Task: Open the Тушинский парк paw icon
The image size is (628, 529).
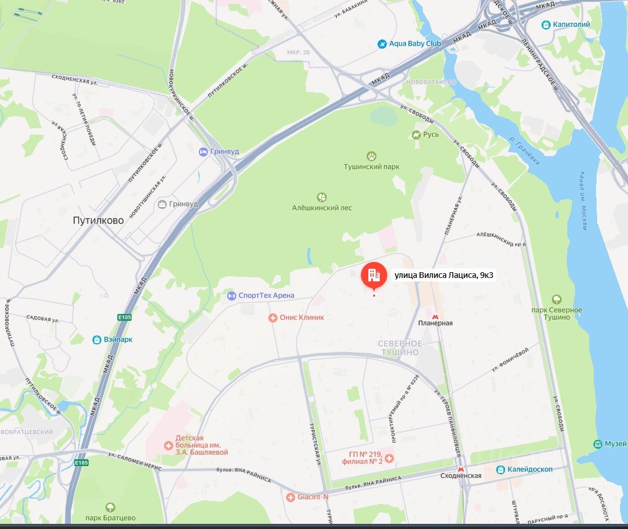Action: click(372, 156)
